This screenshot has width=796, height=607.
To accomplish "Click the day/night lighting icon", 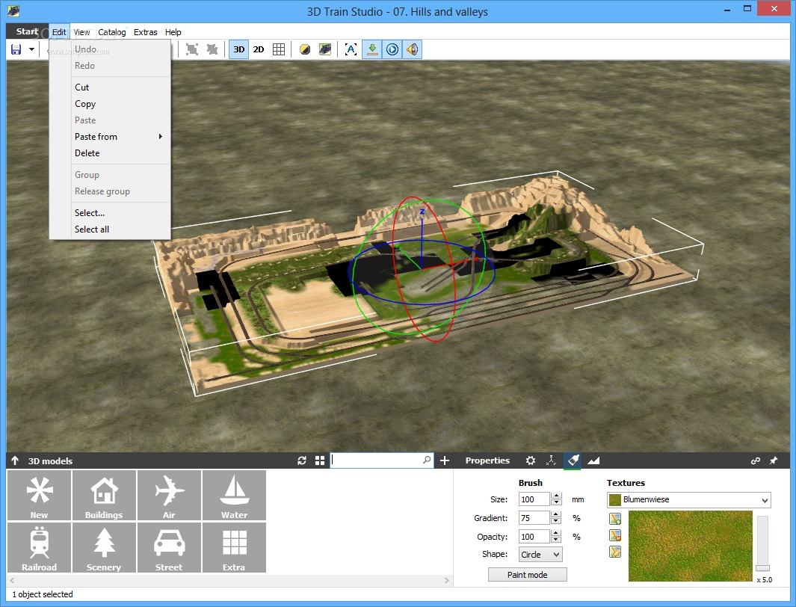I will pyautogui.click(x=305, y=49).
